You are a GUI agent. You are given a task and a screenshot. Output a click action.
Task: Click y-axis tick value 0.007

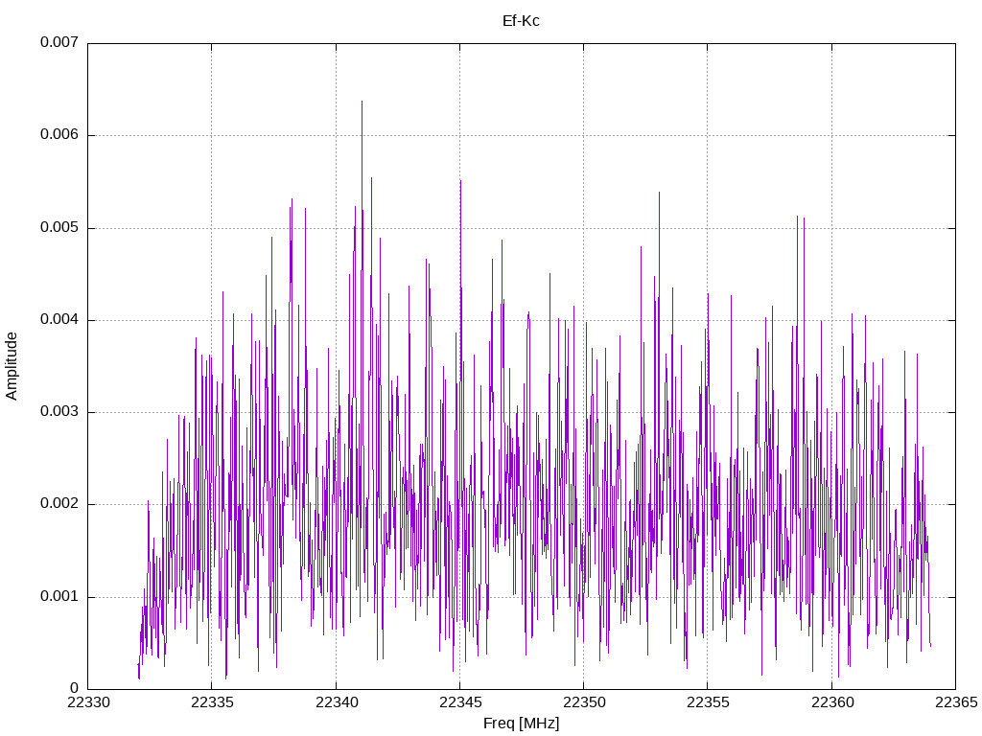coord(59,42)
